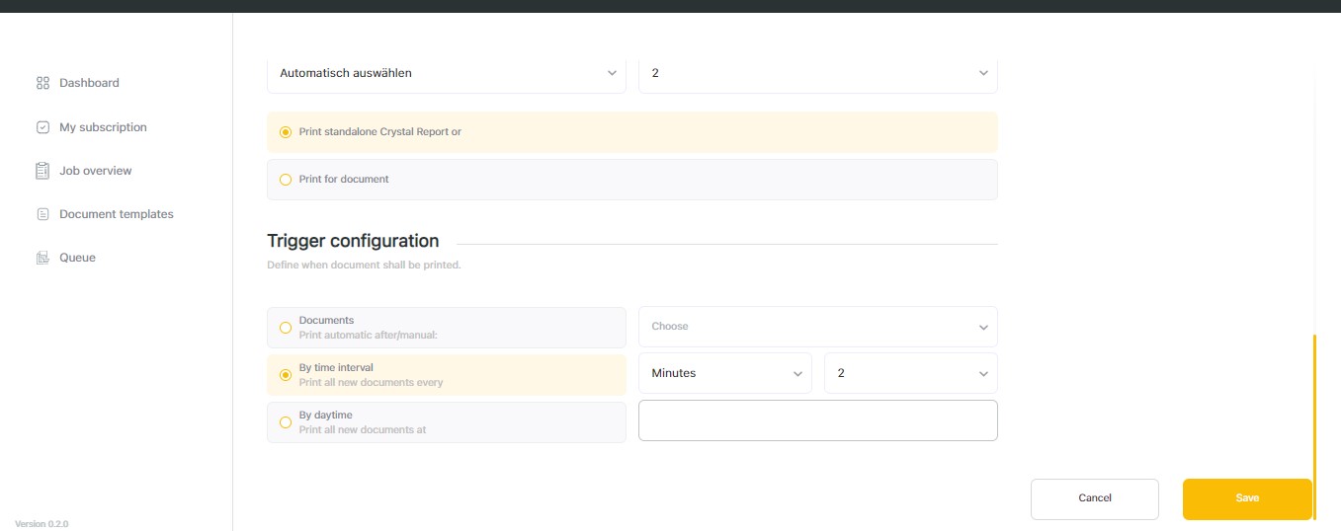Go to Job overview page
Viewport: 1341px width, 531px height.
(x=95, y=171)
